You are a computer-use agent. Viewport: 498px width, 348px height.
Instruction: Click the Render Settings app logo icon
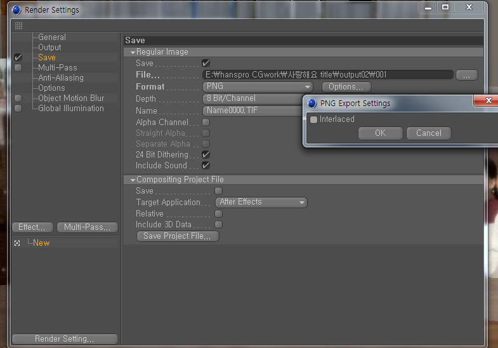pyautogui.click(x=16, y=10)
